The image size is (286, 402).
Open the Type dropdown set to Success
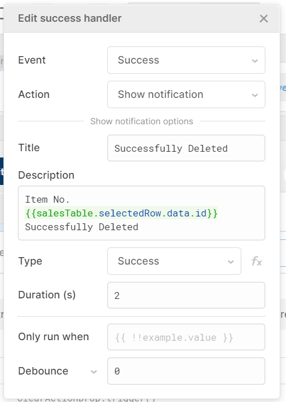[x=174, y=261]
